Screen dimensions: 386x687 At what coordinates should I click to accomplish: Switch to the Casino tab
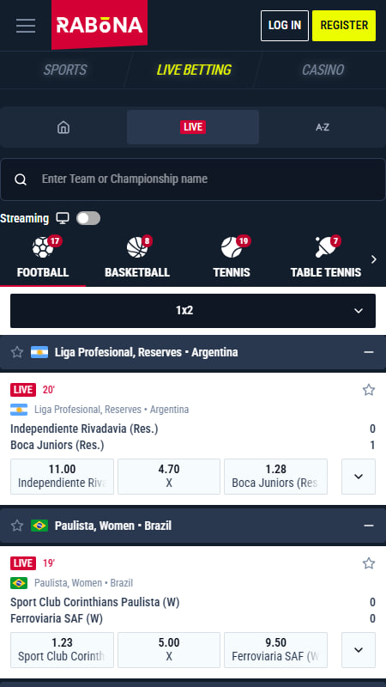323,70
